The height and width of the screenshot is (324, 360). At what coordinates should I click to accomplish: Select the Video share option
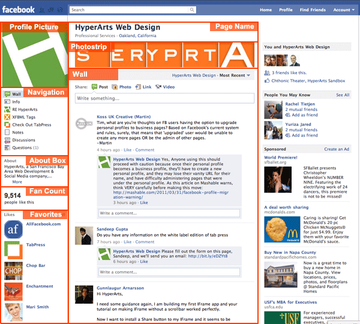click(165, 87)
